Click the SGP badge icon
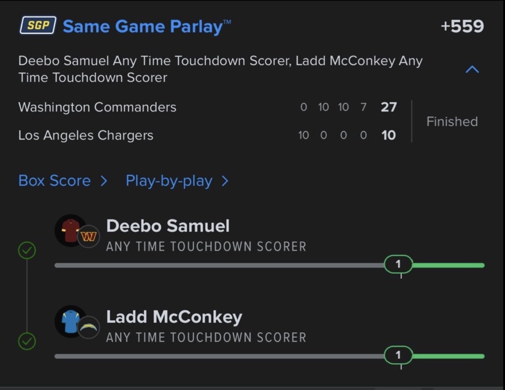This screenshot has width=505, height=390. click(x=38, y=26)
